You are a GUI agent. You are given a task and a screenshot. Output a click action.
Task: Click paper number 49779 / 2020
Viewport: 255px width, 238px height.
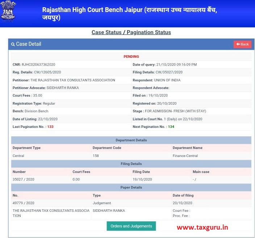24,203
